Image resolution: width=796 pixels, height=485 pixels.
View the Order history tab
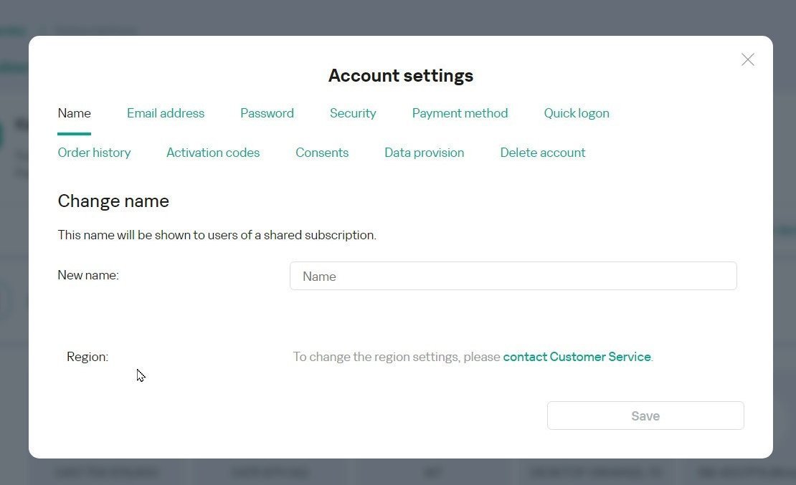point(94,153)
